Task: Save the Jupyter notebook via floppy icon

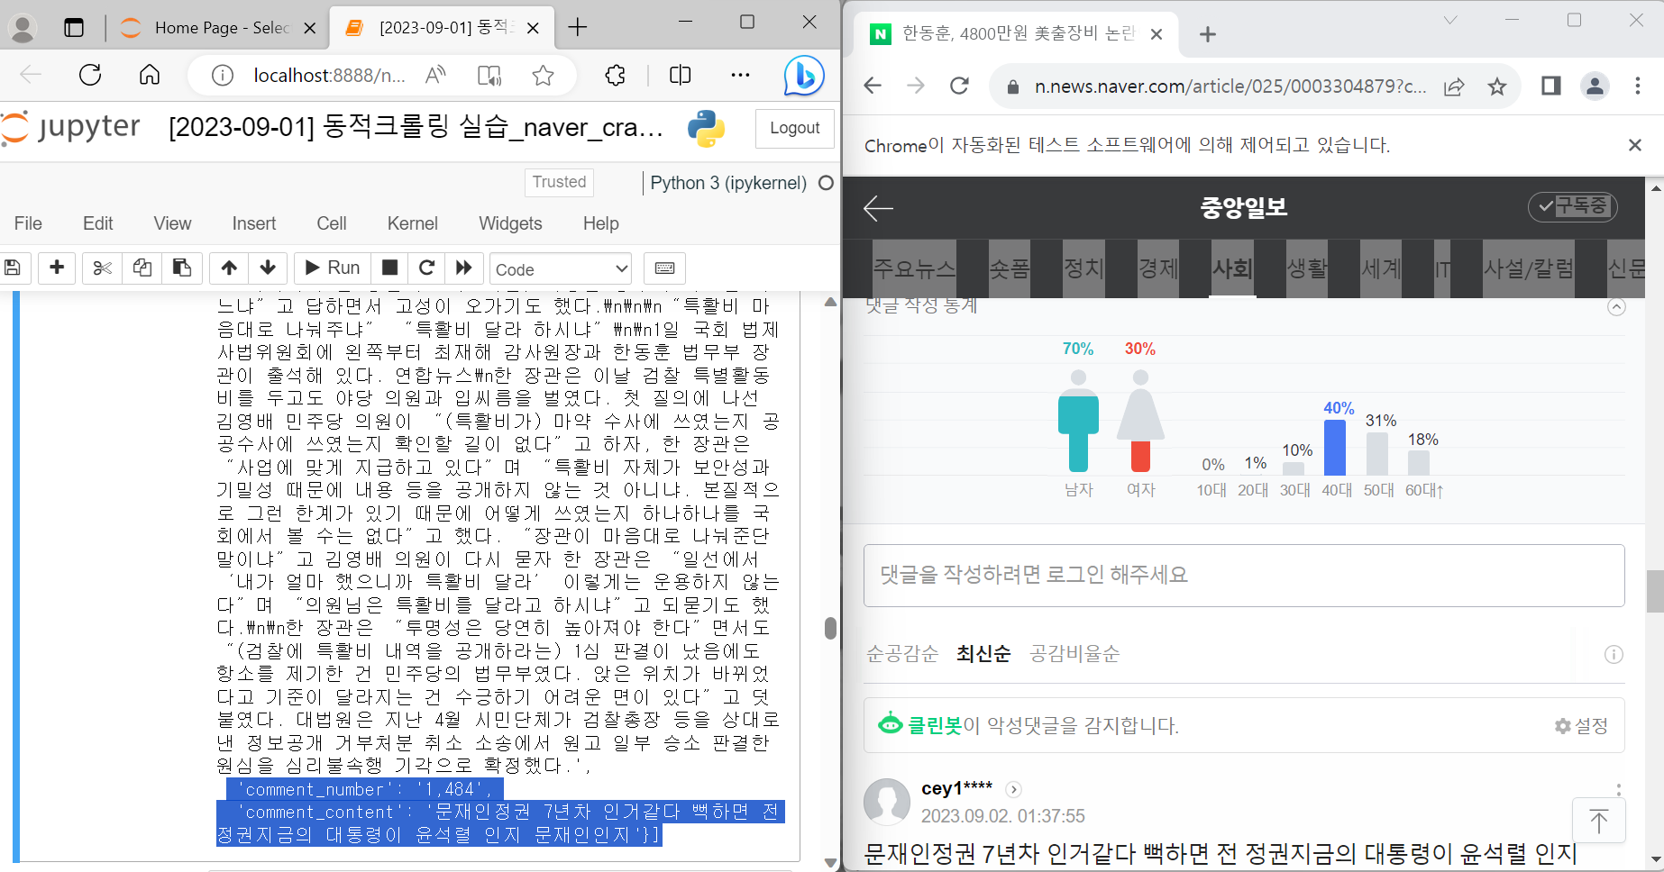Action: pyautogui.click(x=13, y=268)
